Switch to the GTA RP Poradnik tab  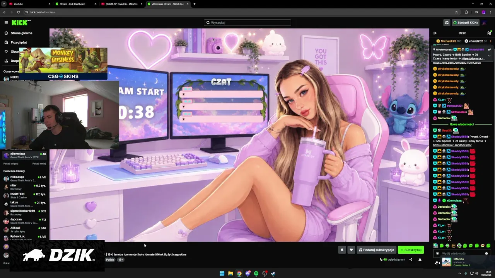122,4
